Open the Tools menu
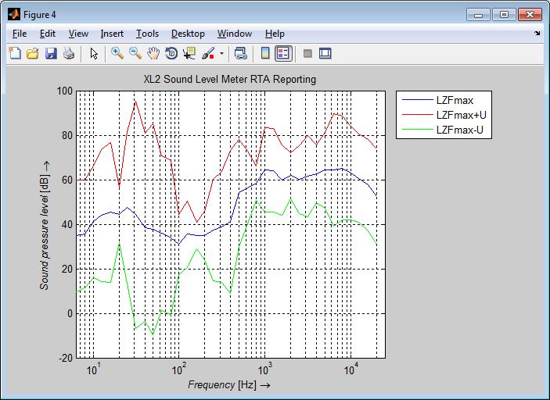 point(147,34)
